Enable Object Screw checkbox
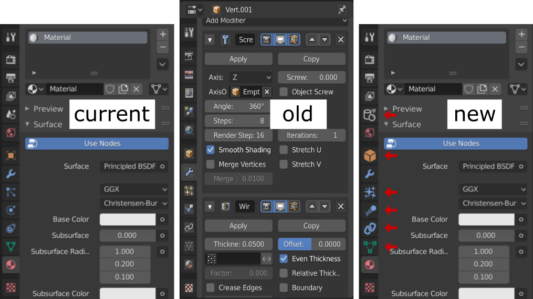The width and height of the screenshot is (533, 299). point(284,92)
